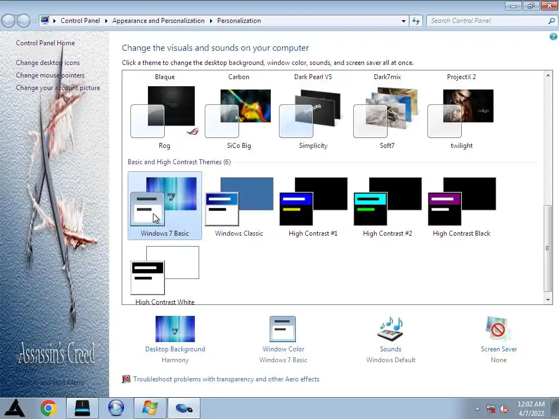Click the blue gear taskbar button
This screenshot has height=419, width=559.
pos(184,408)
